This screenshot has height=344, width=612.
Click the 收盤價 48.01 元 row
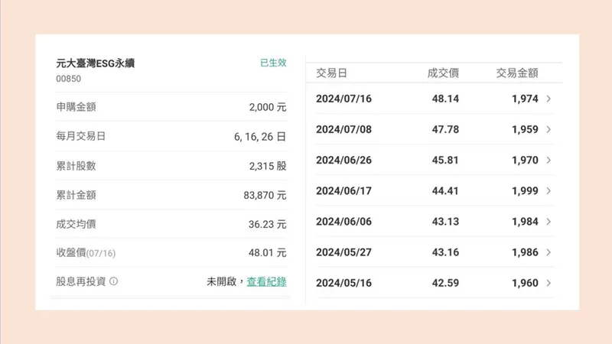[x=171, y=253]
